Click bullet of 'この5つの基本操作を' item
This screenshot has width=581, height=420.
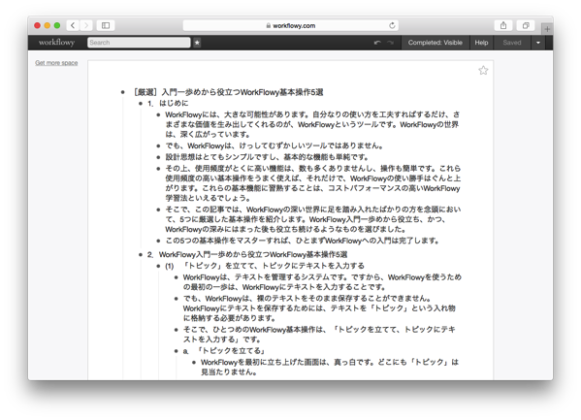(158, 241)
